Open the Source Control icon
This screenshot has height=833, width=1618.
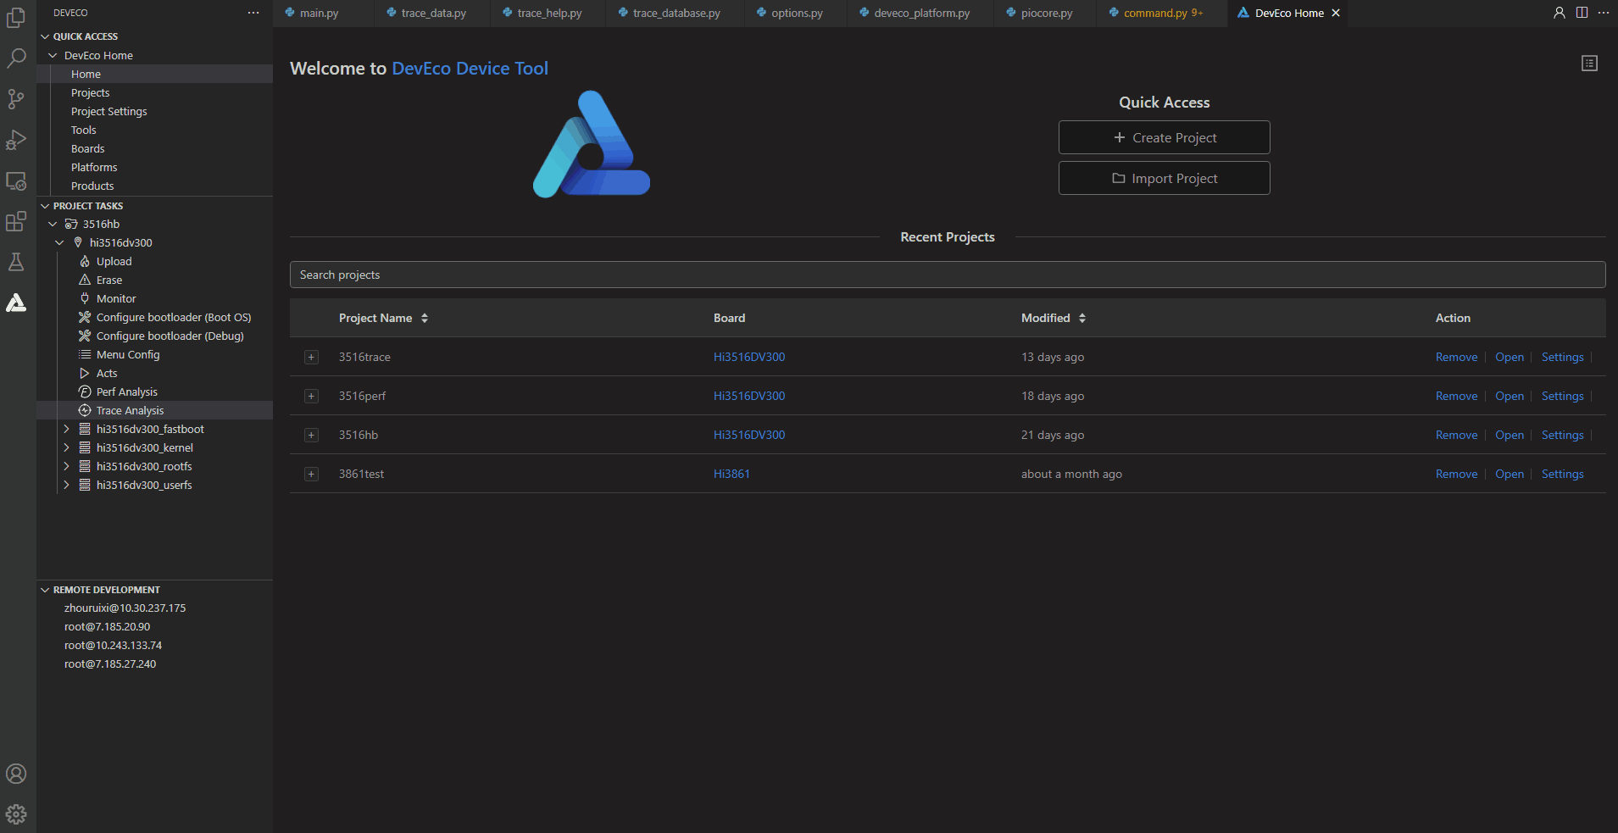(16, 99)
